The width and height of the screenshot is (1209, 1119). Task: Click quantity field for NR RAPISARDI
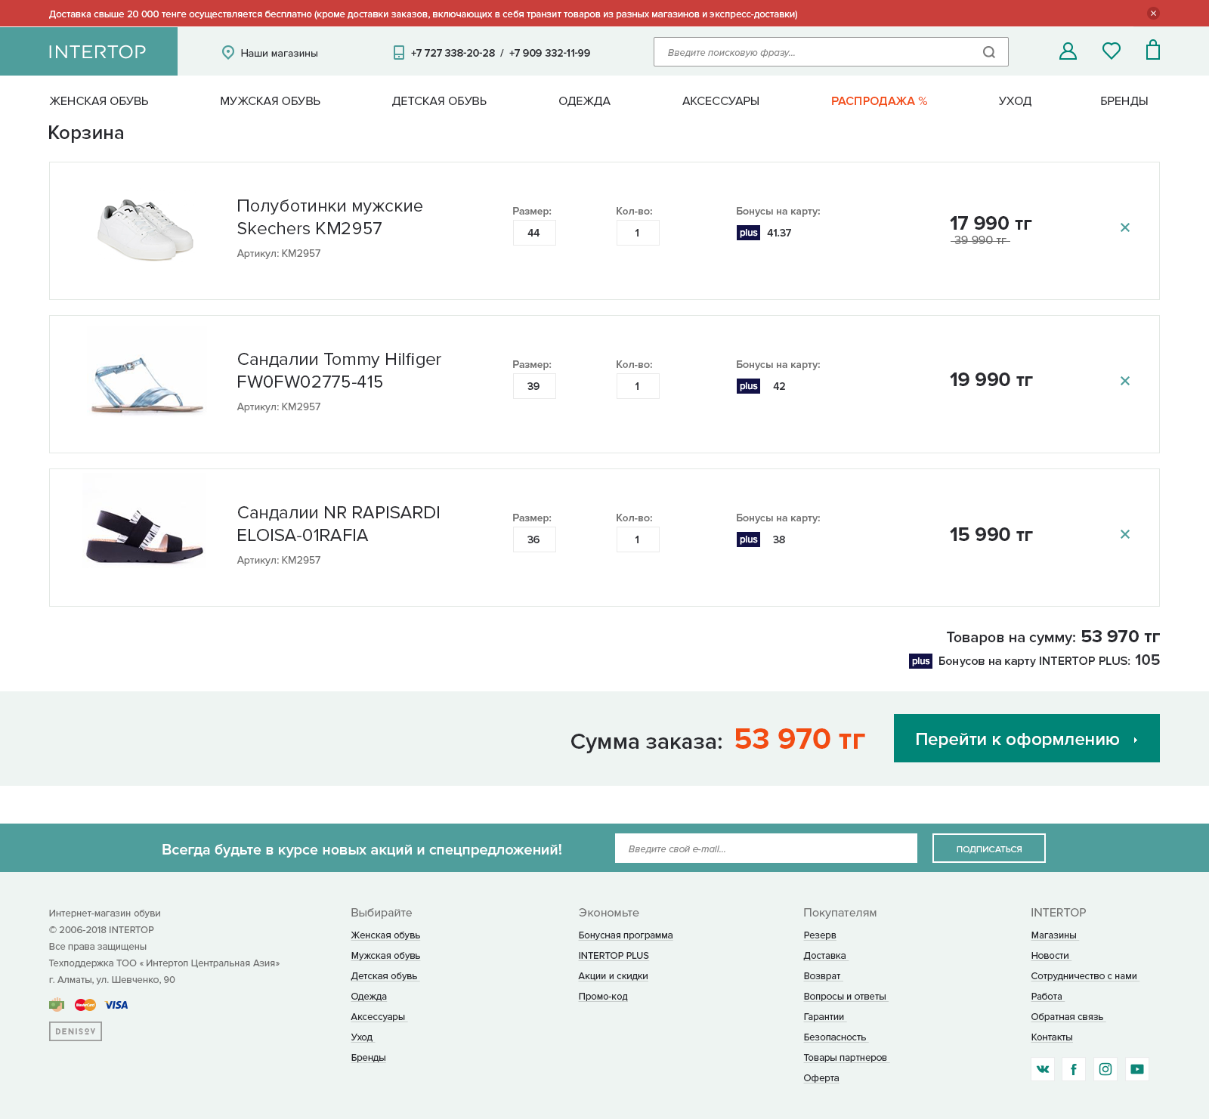[638, 539]
